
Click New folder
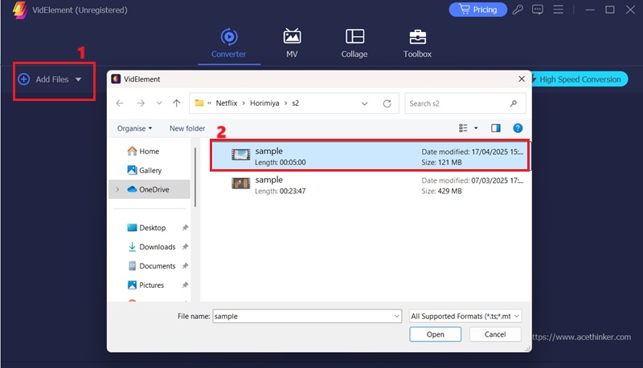[187, 128]
